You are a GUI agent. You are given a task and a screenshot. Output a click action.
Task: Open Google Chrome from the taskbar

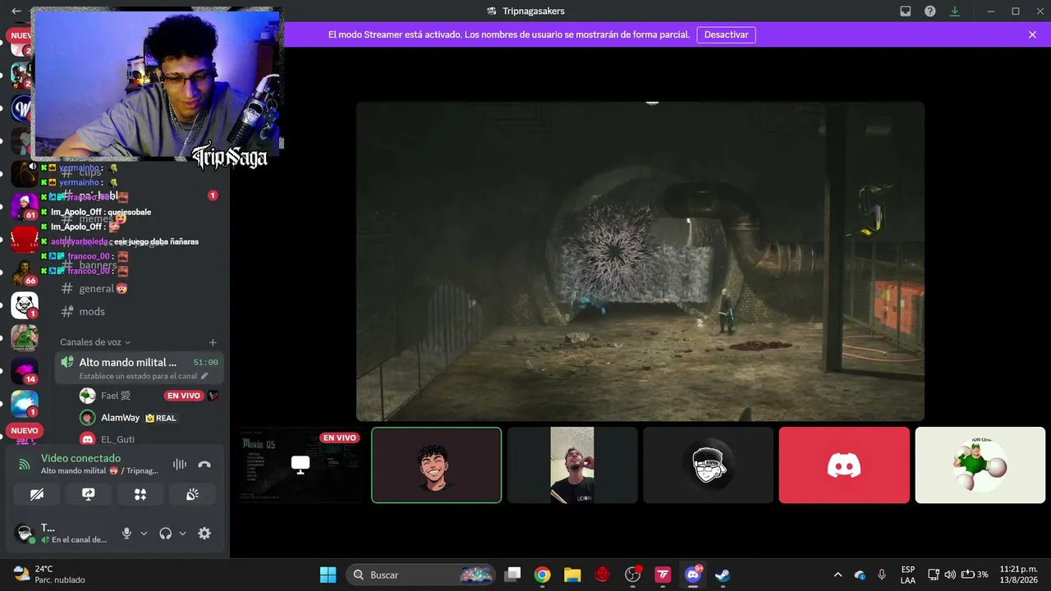pos(542,575)
